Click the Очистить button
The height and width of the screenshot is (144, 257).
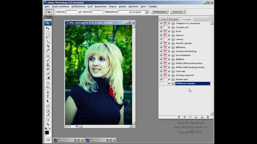point(177,12)
